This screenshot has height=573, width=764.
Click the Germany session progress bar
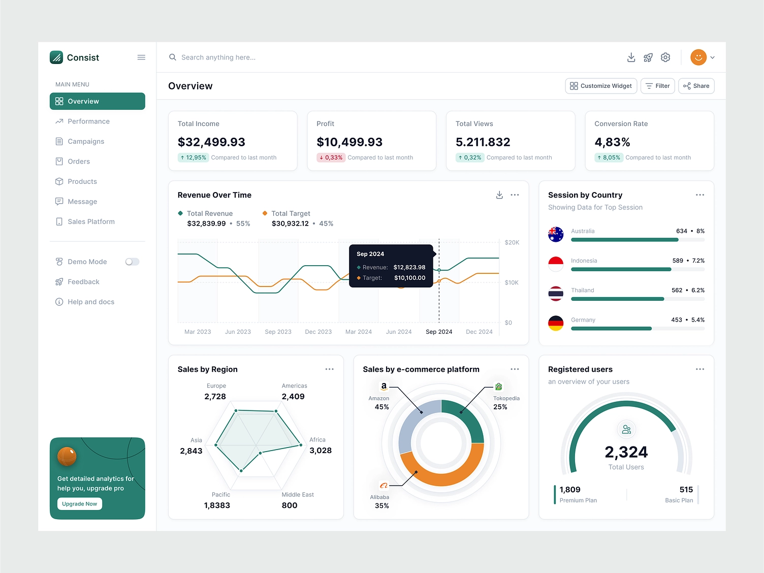pos(637,329)
